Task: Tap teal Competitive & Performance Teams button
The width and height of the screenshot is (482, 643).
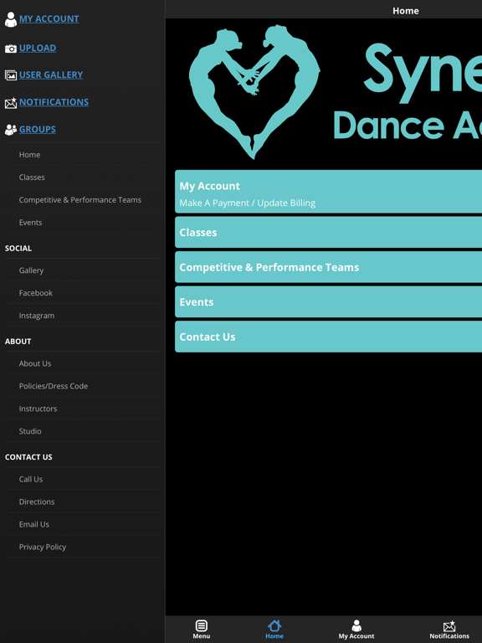Action: coord(328,267)
